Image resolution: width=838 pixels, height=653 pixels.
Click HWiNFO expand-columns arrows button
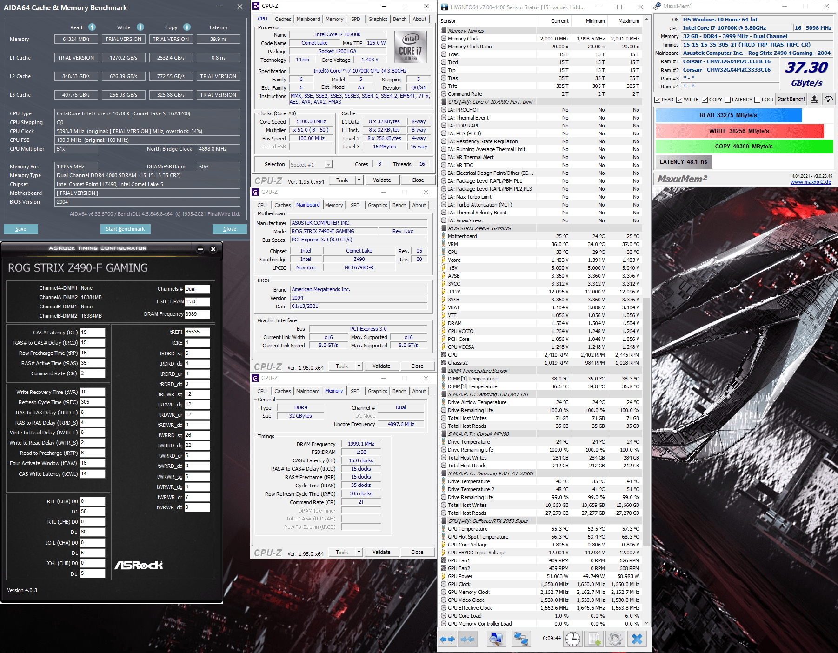point(448,639)
